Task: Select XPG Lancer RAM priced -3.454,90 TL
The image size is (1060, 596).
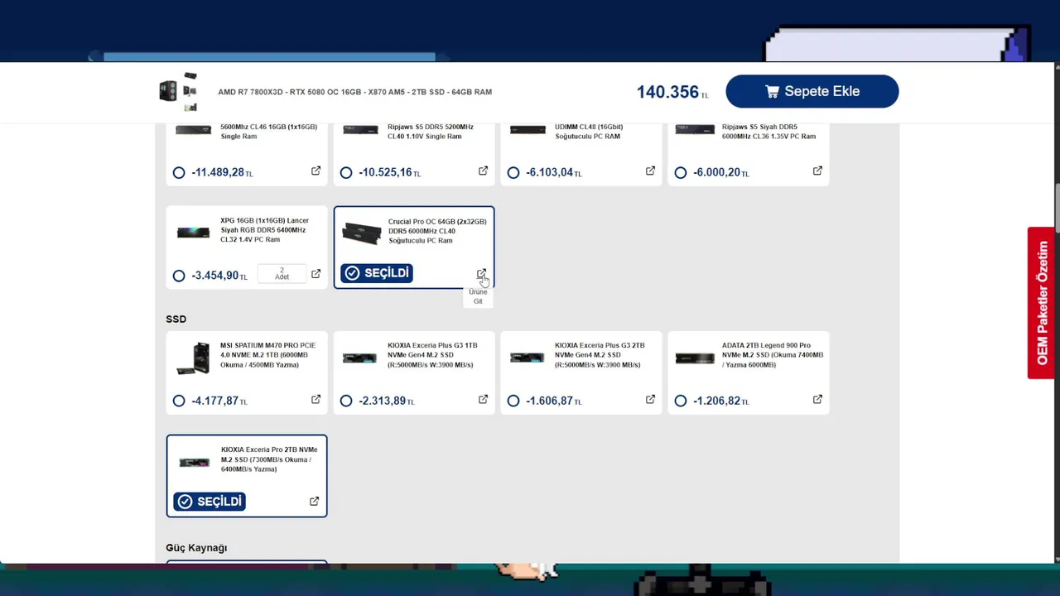Action: [179, 276]
